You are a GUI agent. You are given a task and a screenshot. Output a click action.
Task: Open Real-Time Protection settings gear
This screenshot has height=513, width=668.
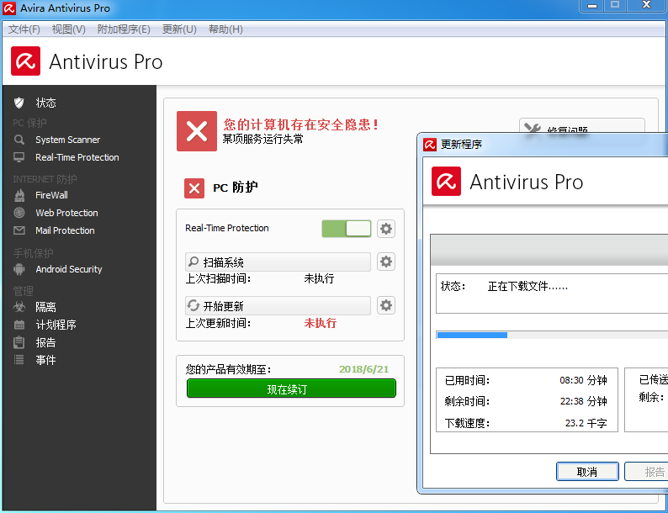click(x=386, y=229)
